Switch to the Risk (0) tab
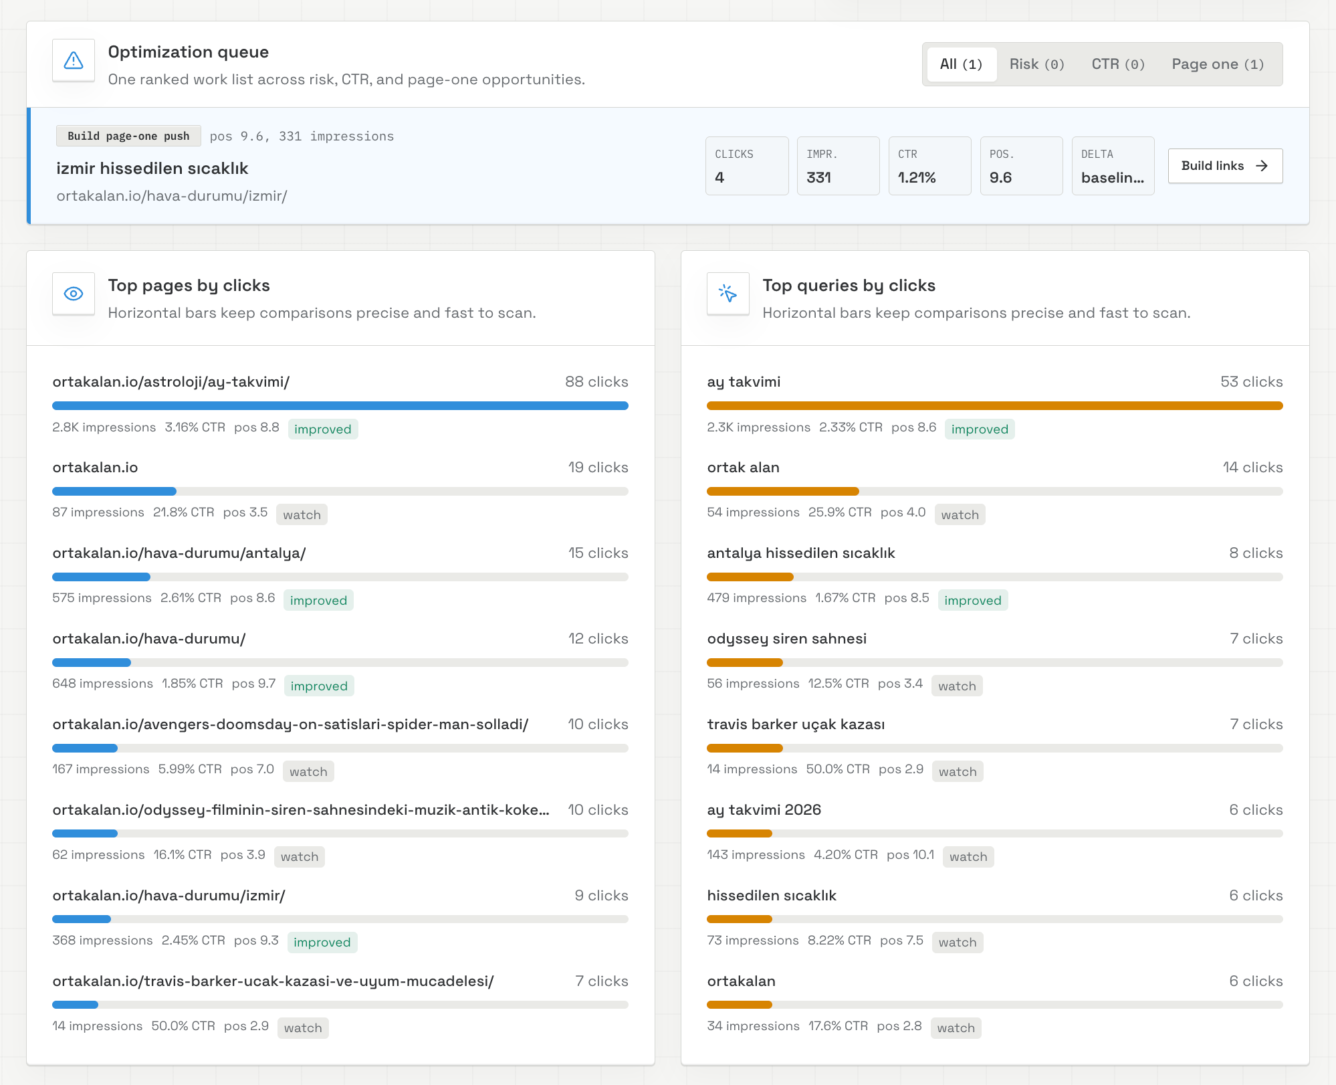Image resolution: width=1336 pixels, height=1085 pixels. coord(1036,64)
